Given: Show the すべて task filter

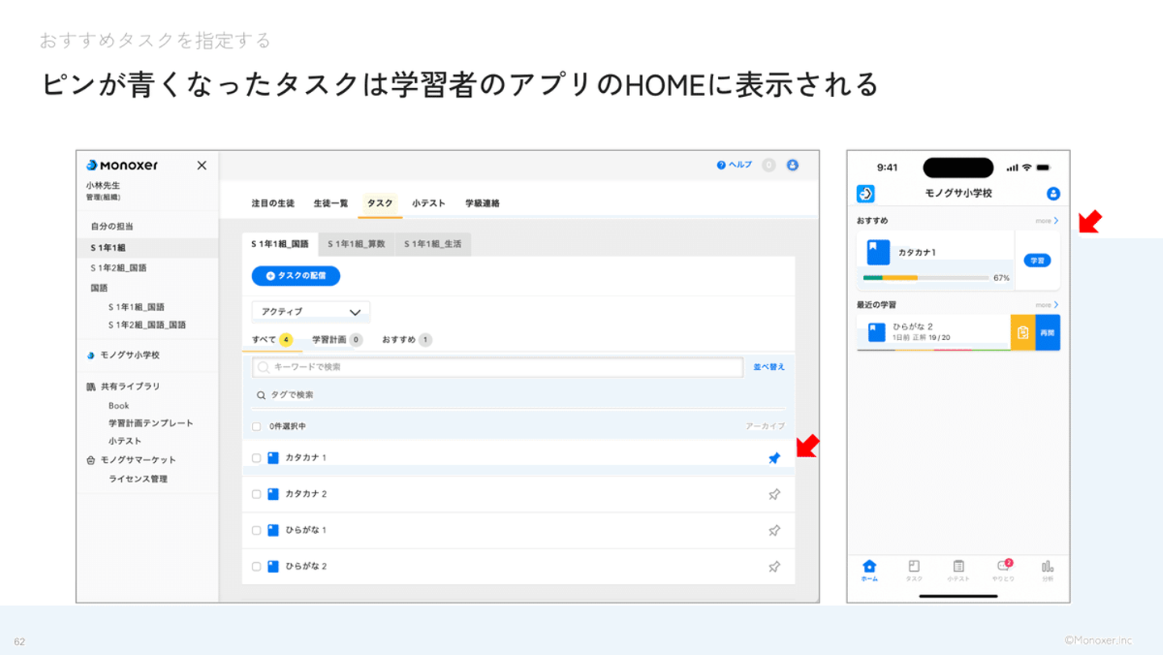Looking at the screenshot, I should tap(272, 340).
